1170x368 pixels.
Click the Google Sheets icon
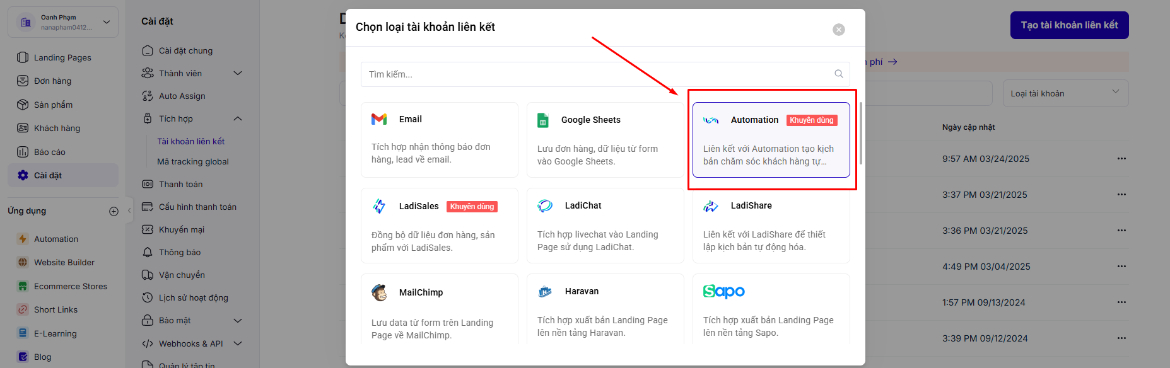[543, 120]
